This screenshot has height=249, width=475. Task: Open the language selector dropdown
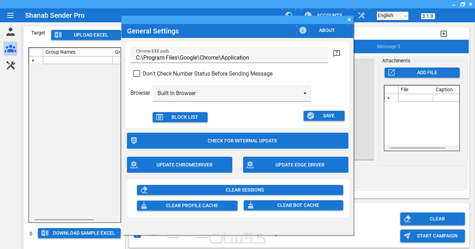[392, 16]
